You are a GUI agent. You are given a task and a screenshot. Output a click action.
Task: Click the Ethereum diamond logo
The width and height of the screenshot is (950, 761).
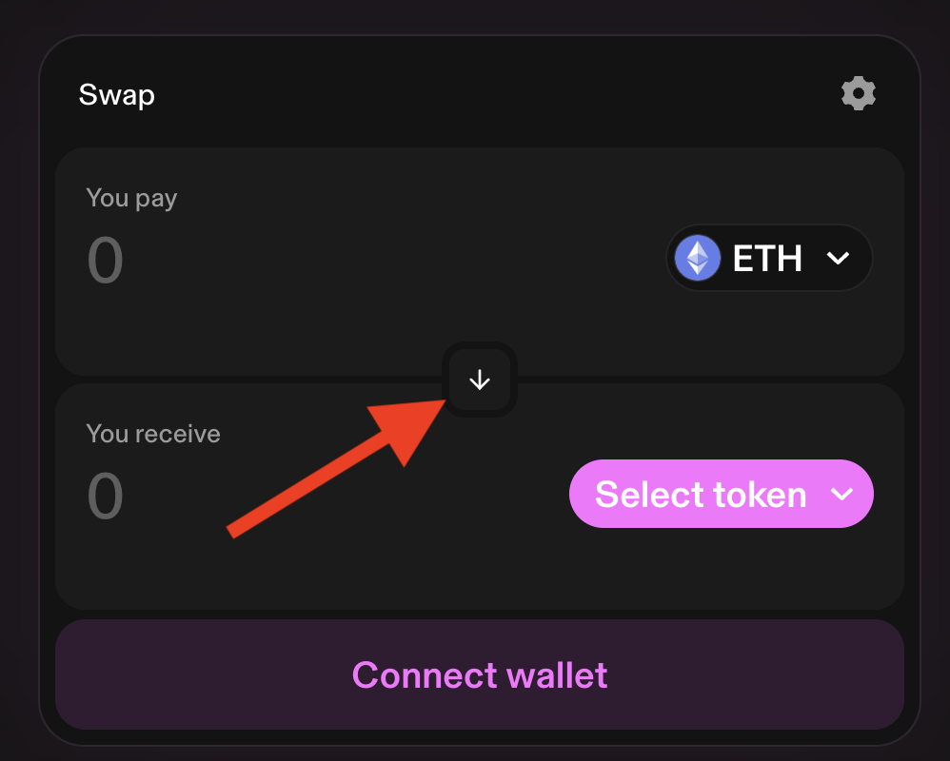698,258
